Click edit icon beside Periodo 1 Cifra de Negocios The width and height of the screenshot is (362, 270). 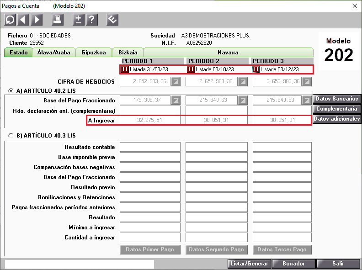click(x=176, y=81)
